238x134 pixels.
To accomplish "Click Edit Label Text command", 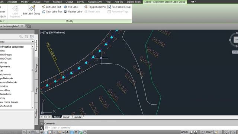I will point(51,7).
